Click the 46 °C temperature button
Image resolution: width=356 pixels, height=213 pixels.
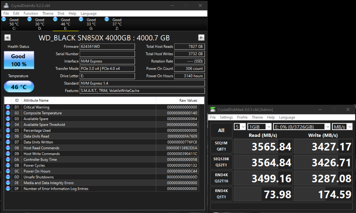19,87
